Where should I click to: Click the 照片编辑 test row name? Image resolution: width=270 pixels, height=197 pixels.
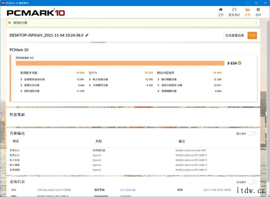[15, 165]
